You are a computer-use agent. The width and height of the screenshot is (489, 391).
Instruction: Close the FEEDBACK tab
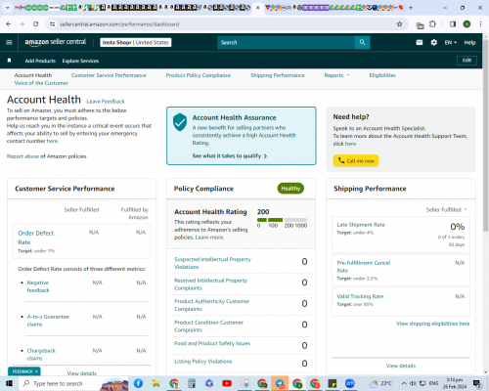(36, 371)
